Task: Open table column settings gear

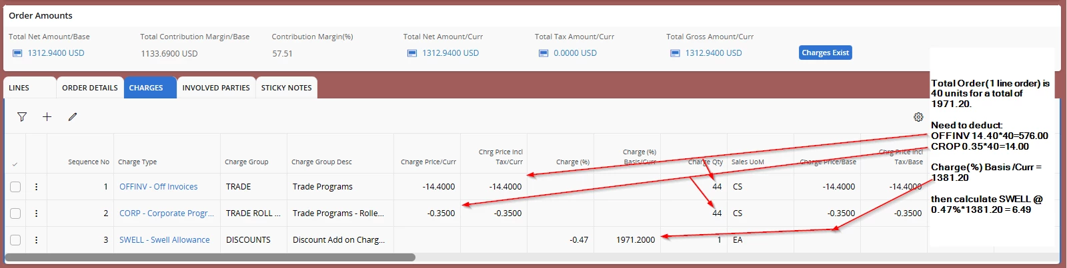Action: (918, 117)
